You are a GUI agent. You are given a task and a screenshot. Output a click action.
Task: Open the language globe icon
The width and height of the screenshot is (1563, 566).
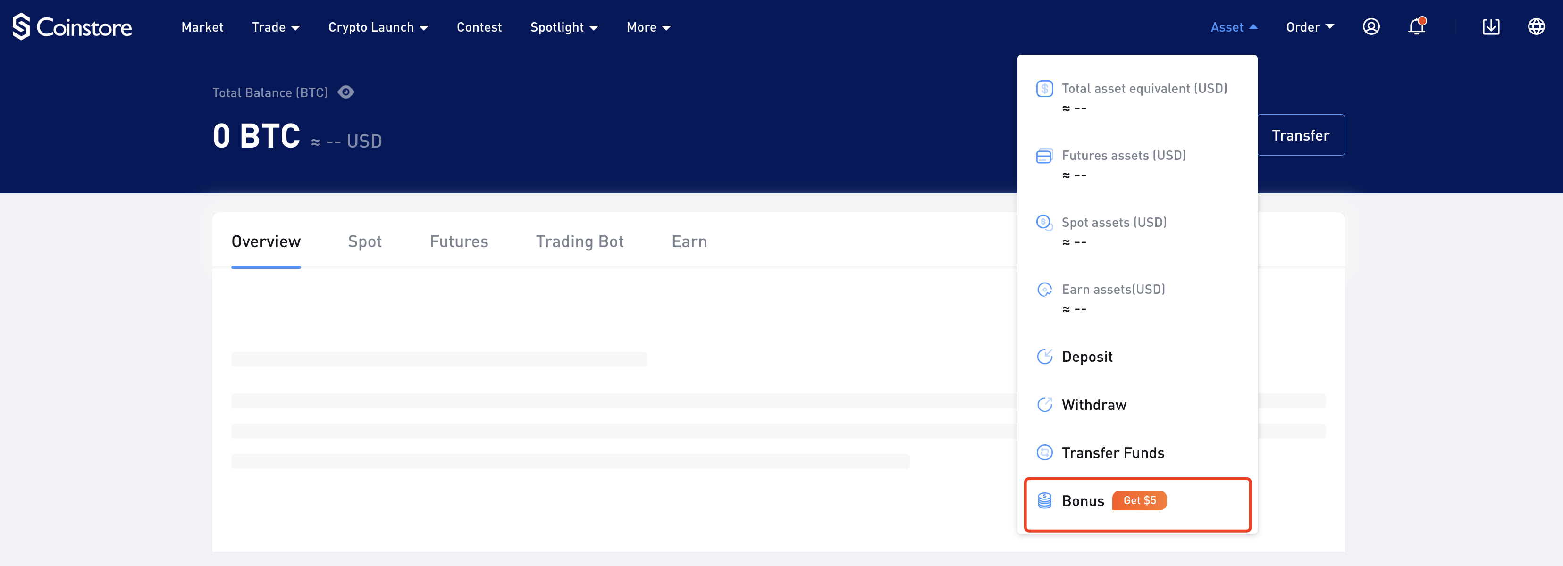pos(1536,27)
